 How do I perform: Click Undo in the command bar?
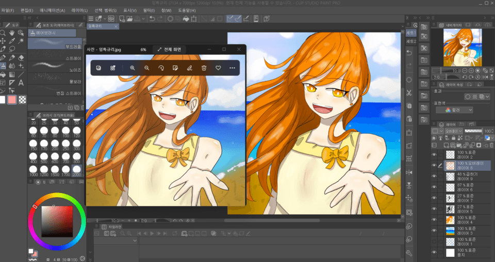click(152, 19)
